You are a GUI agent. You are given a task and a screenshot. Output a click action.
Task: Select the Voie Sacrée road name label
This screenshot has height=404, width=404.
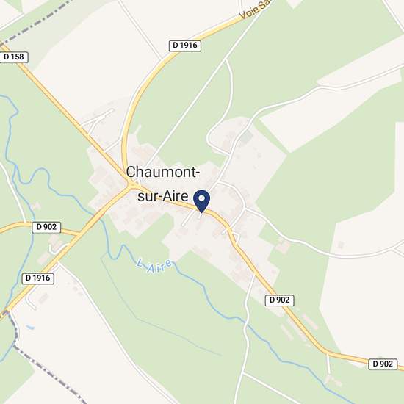(x=254, y=10)
